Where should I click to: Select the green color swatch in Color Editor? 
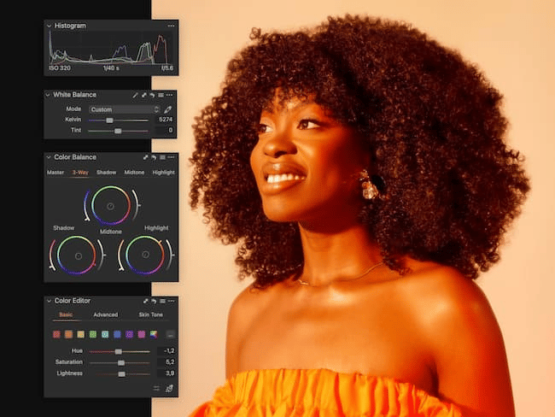(x=93, y=334)
